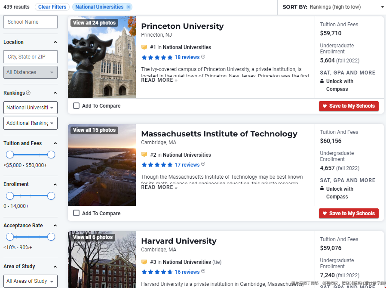Save Princeton University to My Schools
Viewport: 386px width, 288px height.
pos(349,106)
